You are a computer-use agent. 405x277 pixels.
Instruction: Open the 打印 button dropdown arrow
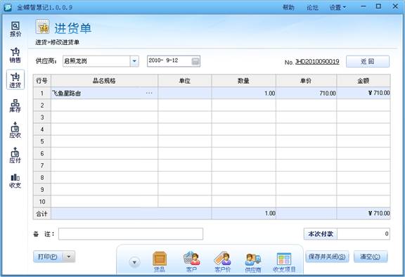69,257
